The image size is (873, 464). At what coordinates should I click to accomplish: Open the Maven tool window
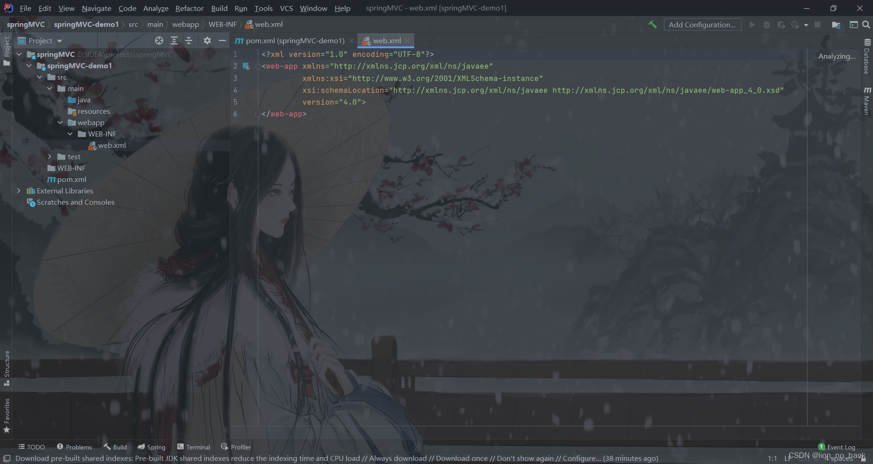pyautogui.click(x=867, y=101)
